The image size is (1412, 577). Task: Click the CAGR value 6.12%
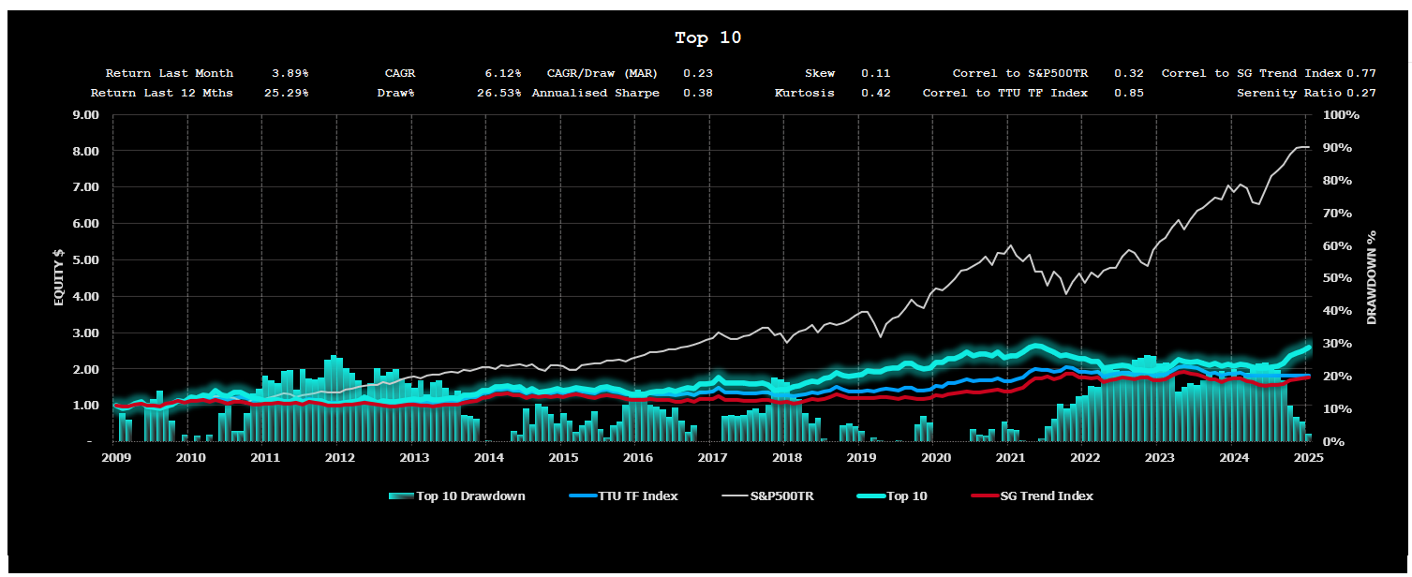tap(501, 73)
